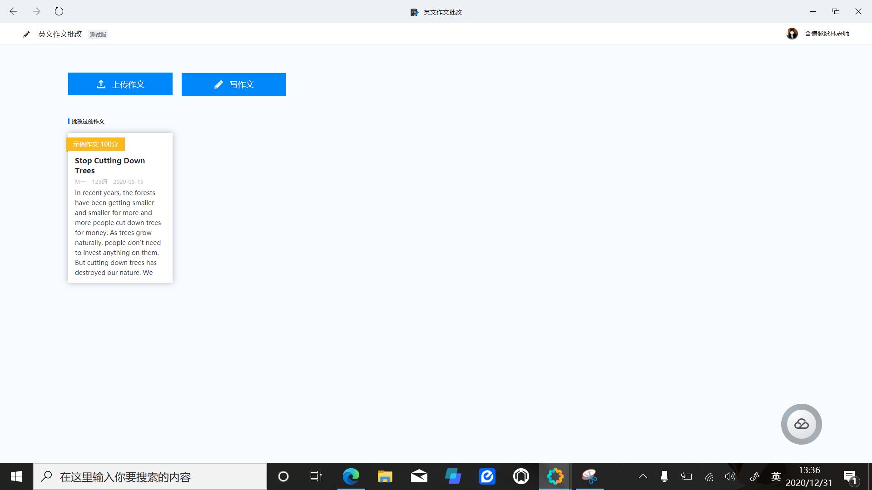Switch the 英 input language indicator
This screenshot has height=490, width=872.
coord(776,476)
